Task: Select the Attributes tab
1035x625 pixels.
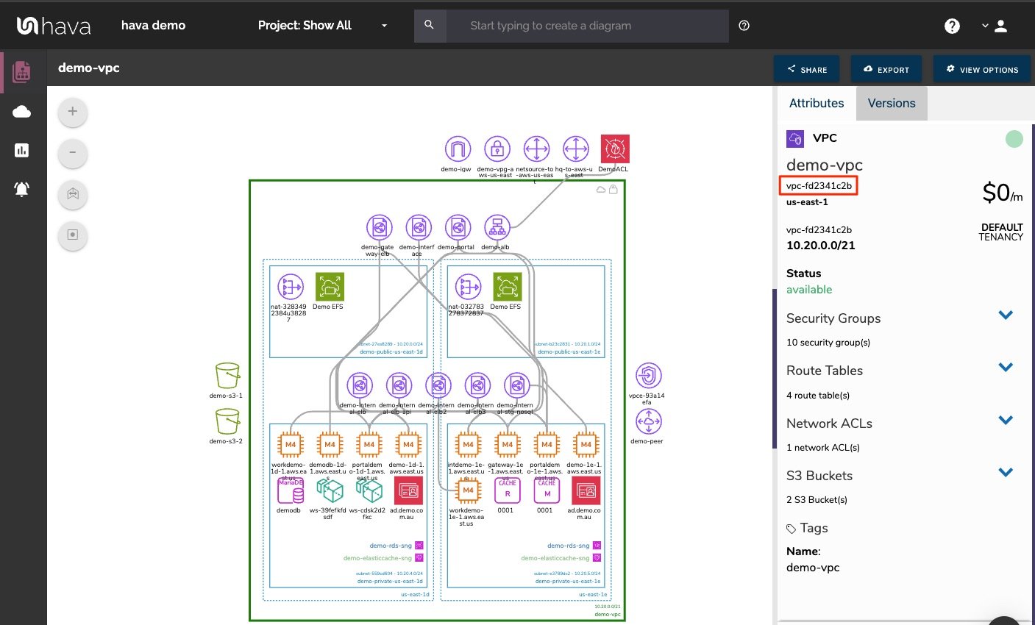Action: tap(816, 103)
